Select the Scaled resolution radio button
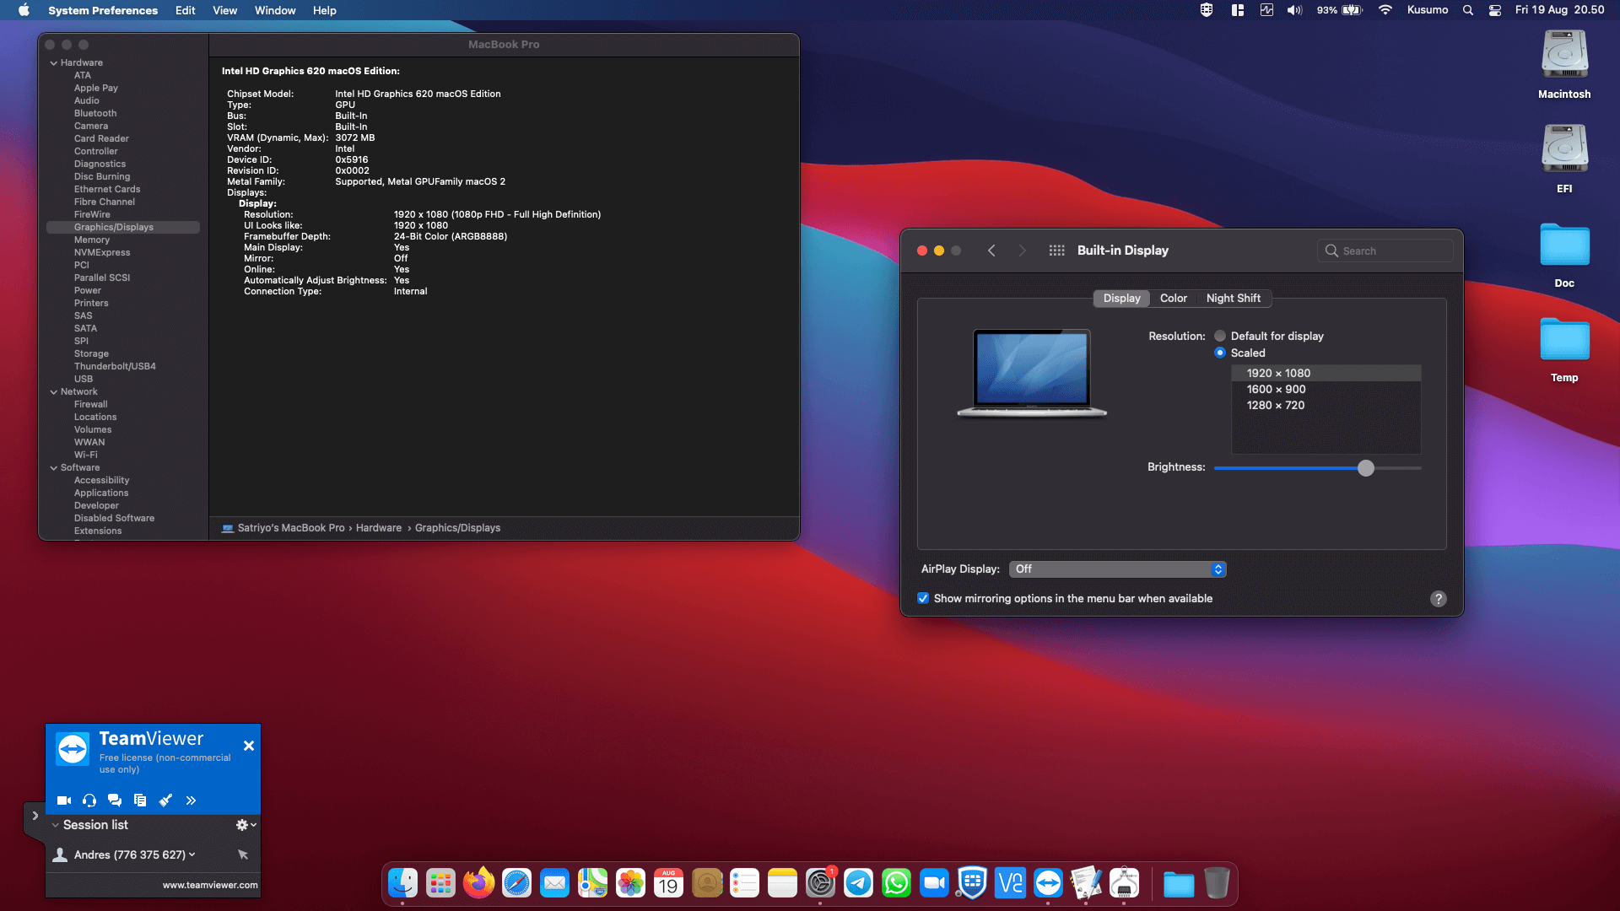The image size is (1620, 911). [1220, 353]
